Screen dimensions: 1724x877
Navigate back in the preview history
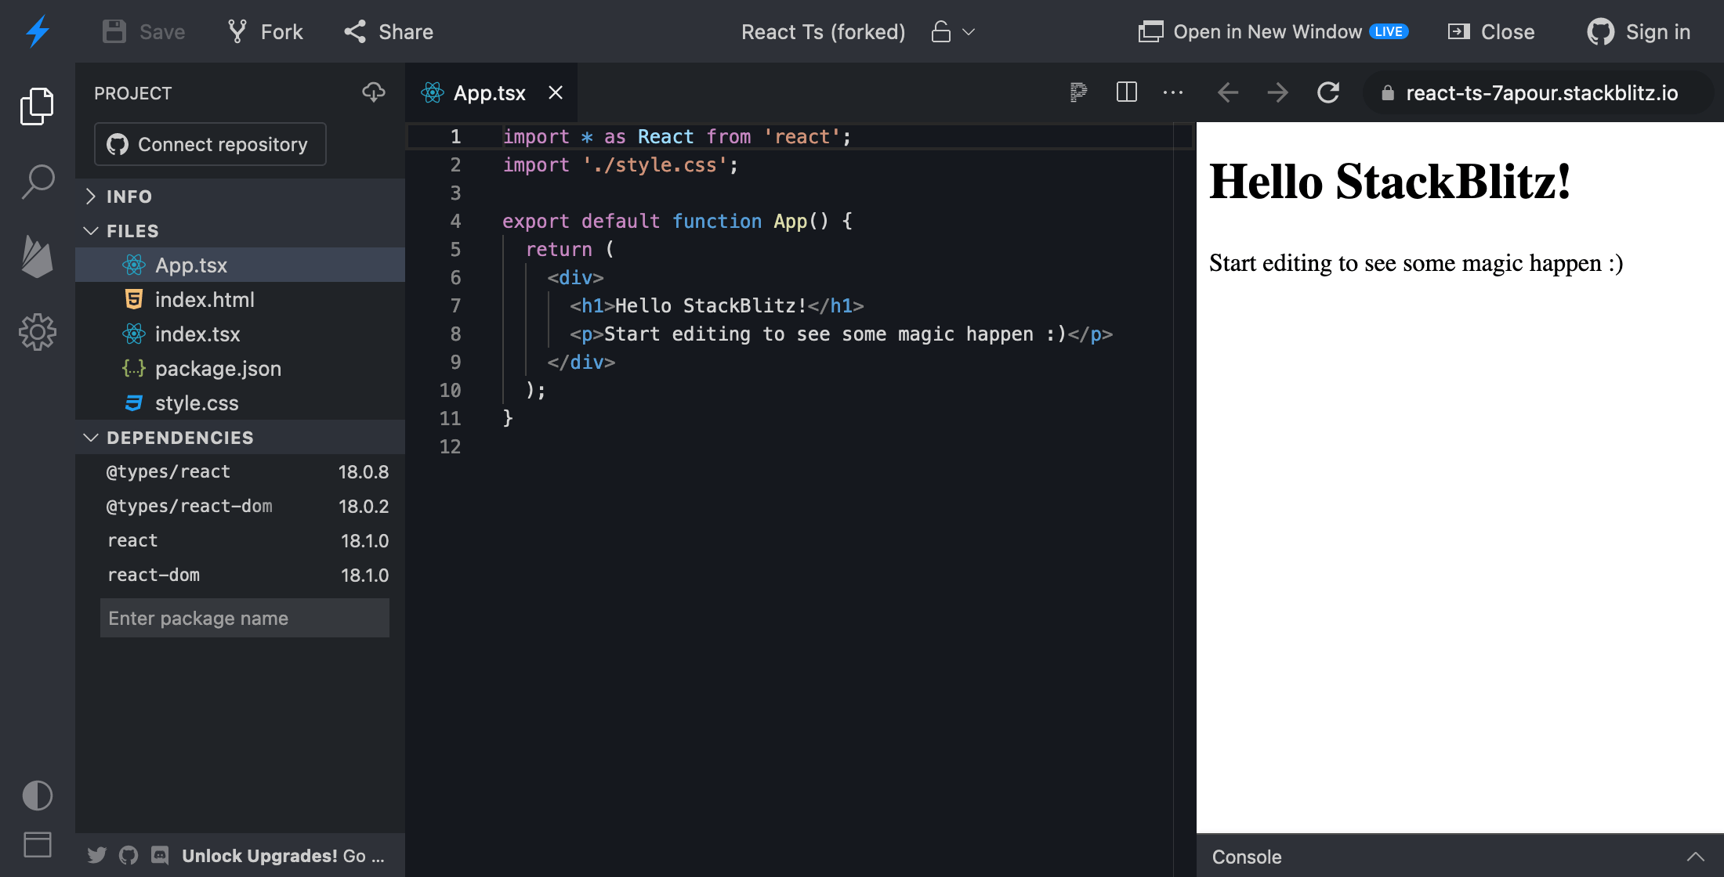(x=1227, y=92)
